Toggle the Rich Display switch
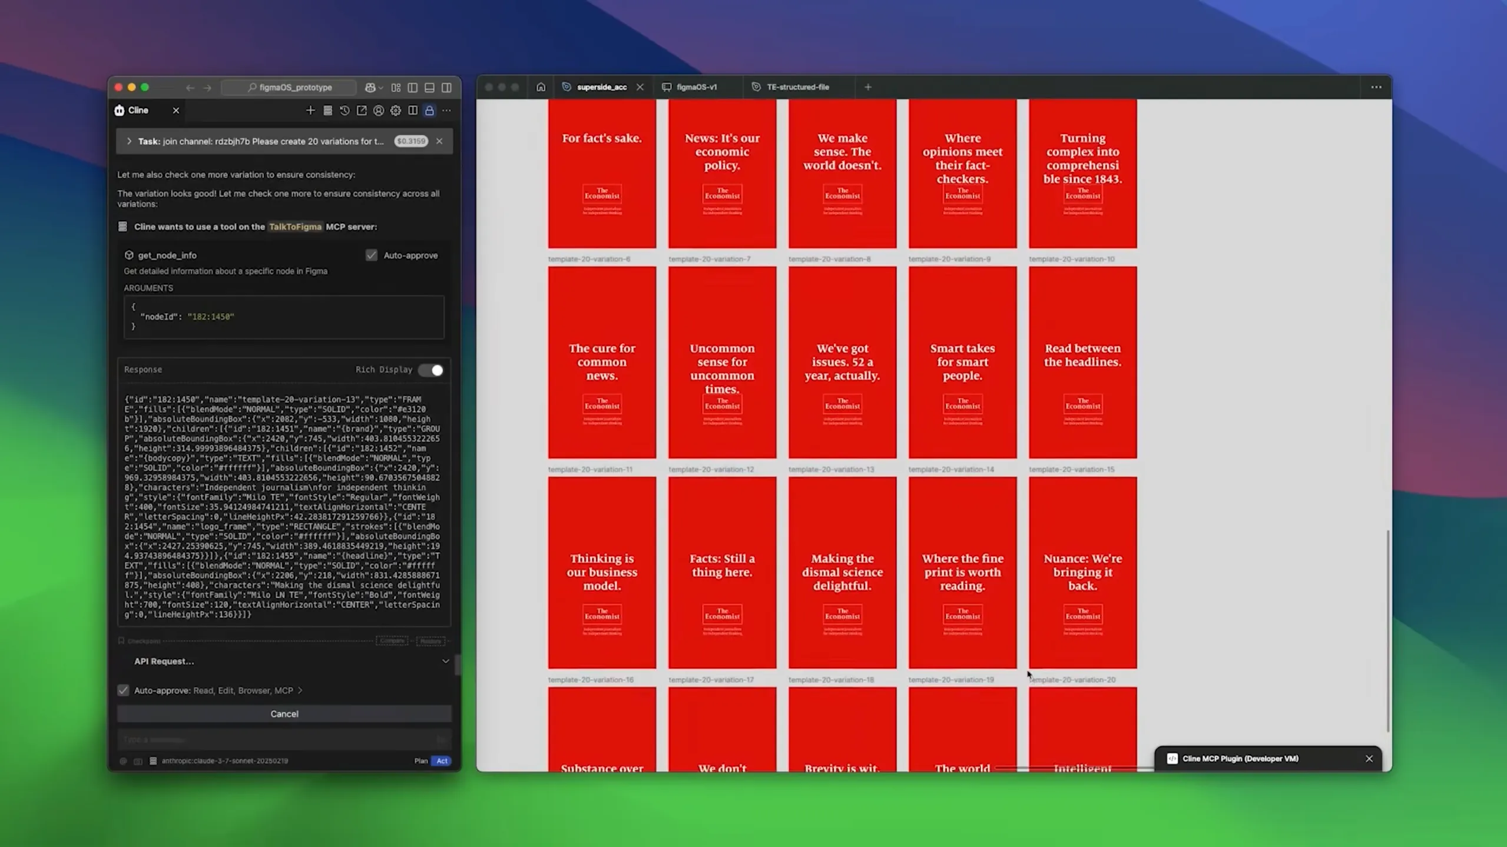 [431, 370]
